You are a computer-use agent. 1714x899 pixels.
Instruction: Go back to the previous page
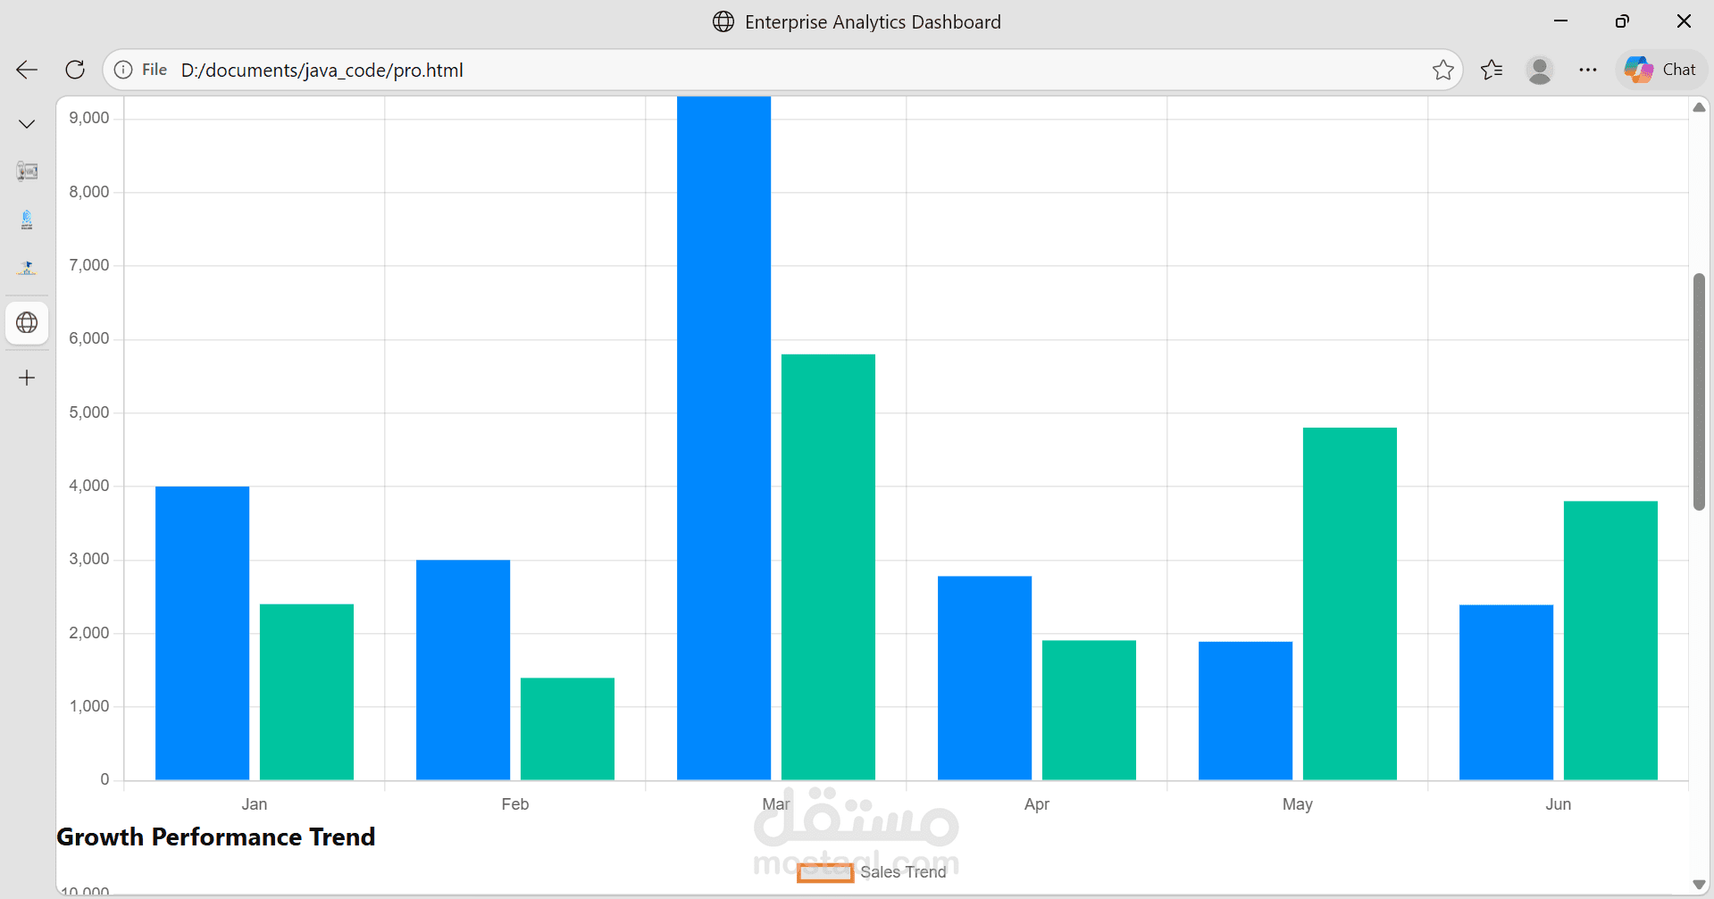[27, 70]
